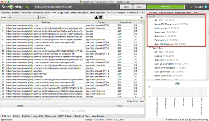Open the Meta Description tab
Image resolution: width=209 pixels, height=121 pixels.
pyautogui.click(x=80, y=12)
